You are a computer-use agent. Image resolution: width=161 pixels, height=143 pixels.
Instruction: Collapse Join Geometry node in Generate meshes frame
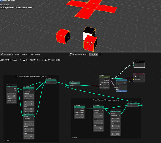point(47,80)
